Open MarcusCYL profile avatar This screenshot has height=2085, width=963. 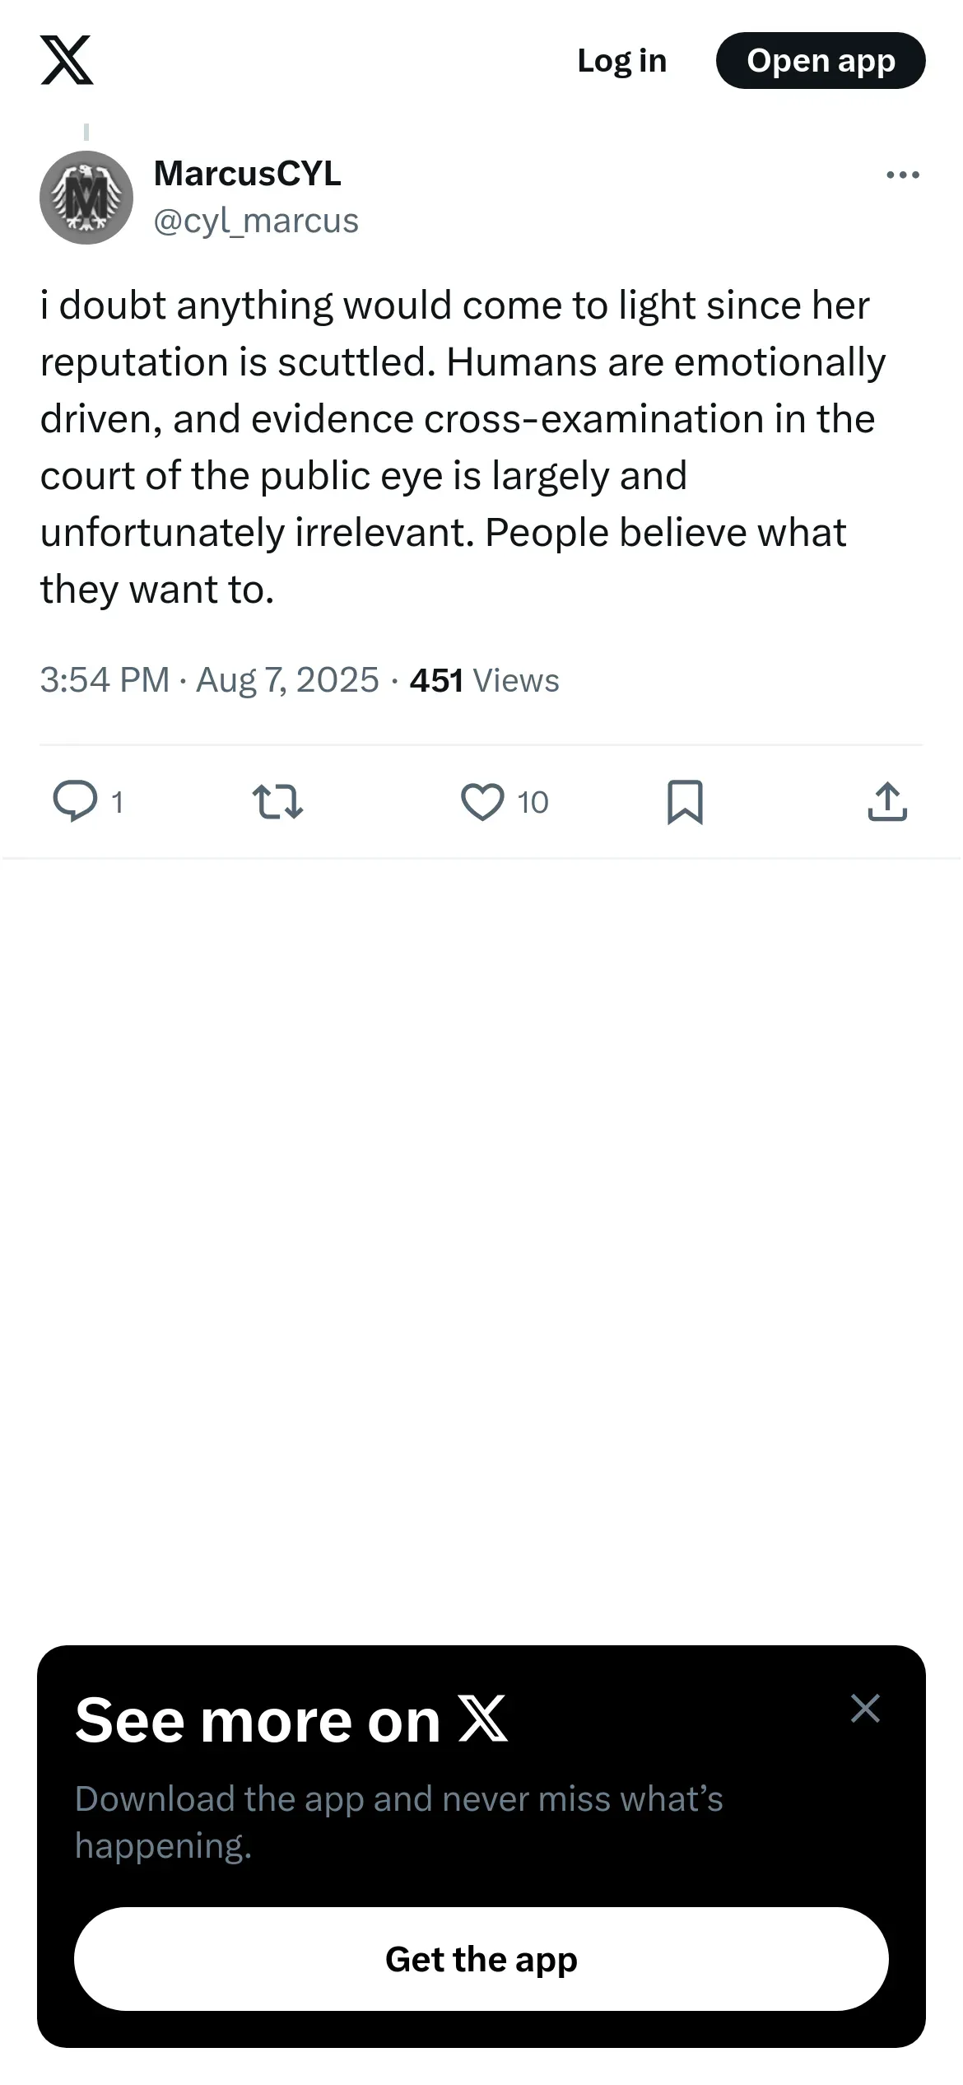tap(86, 198)
